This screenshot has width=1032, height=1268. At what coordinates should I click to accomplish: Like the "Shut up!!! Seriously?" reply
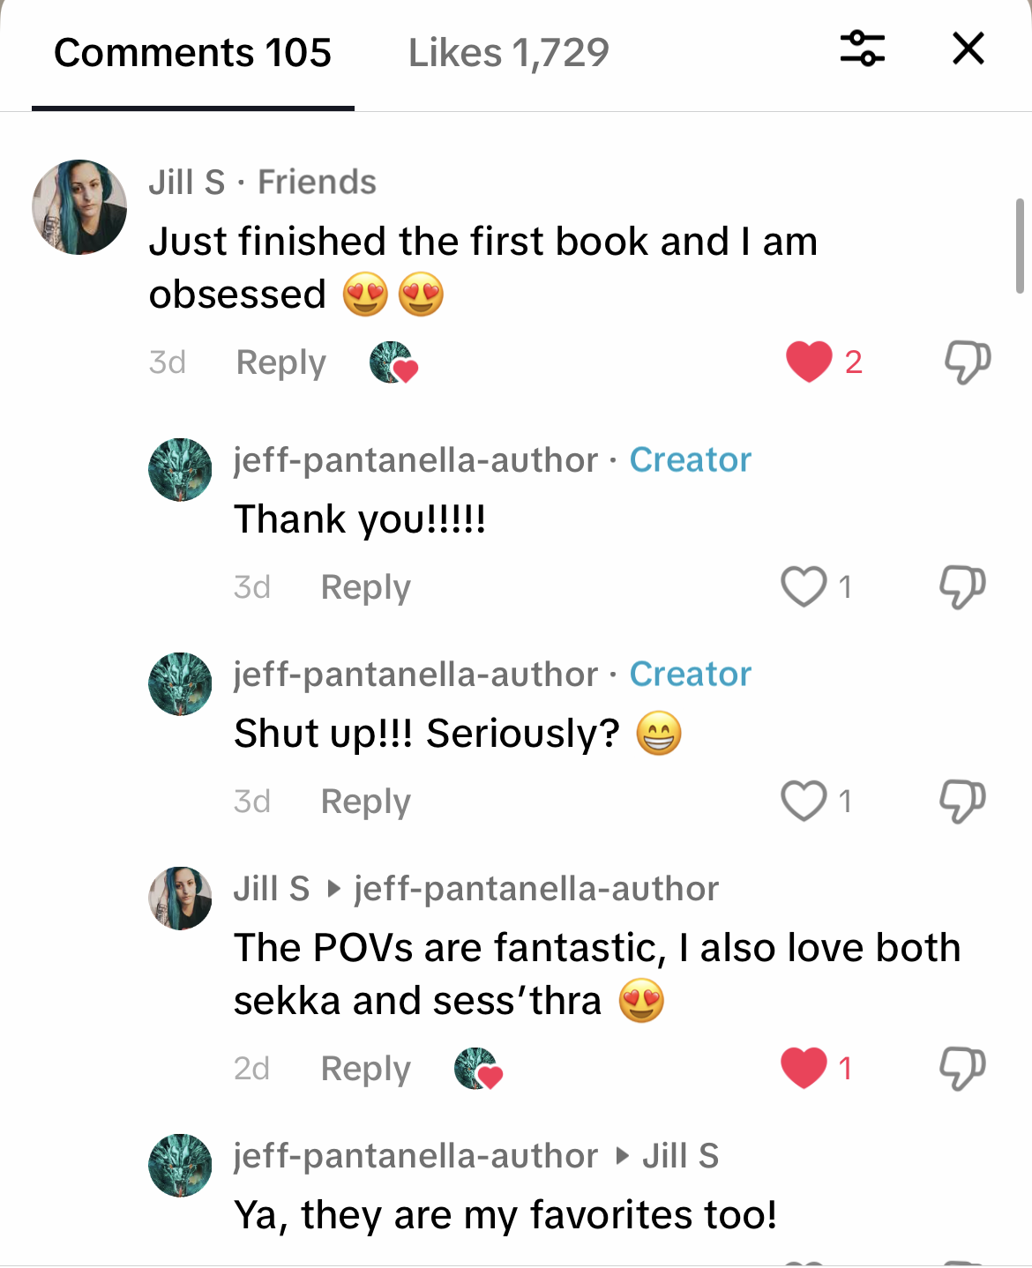[x=804, y=801]
